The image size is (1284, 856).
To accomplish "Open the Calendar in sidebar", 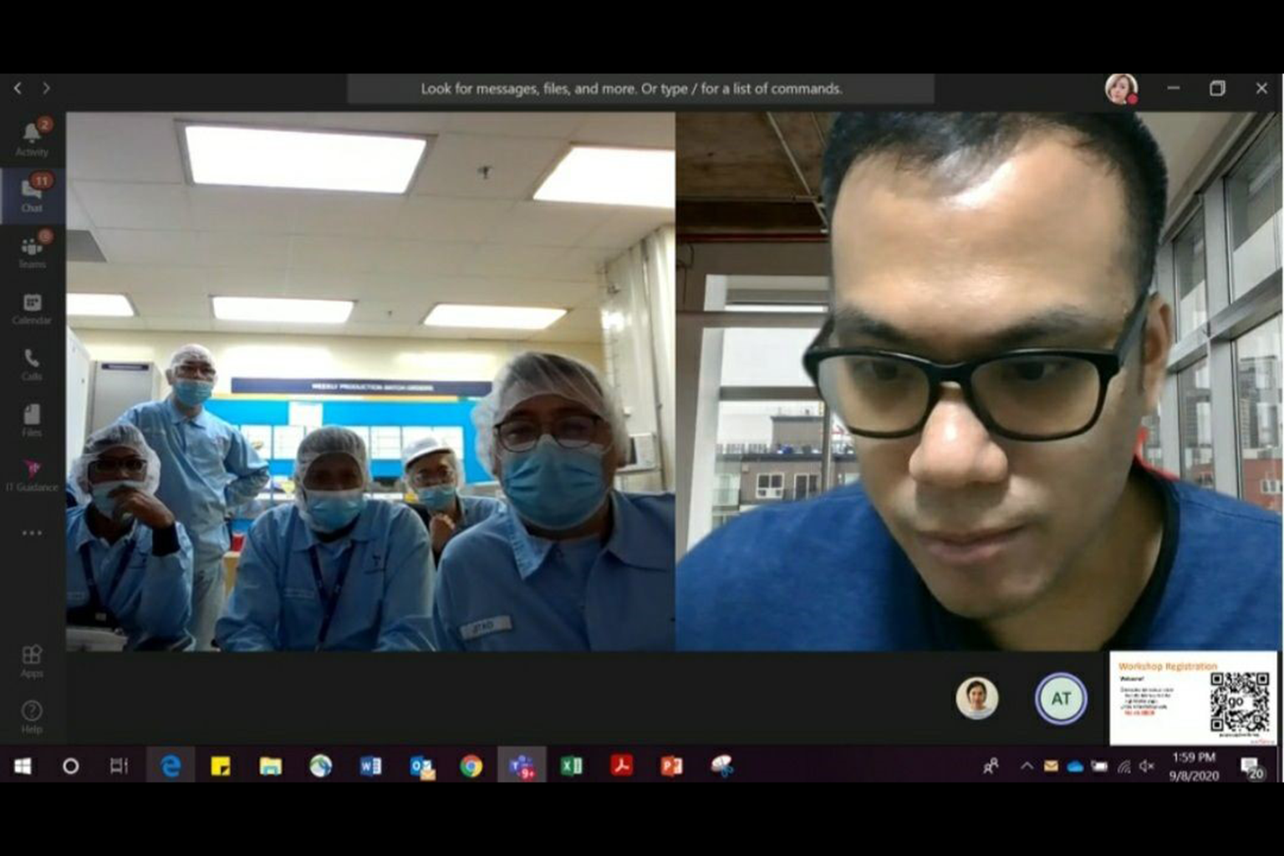I will [x=32, y=307].
